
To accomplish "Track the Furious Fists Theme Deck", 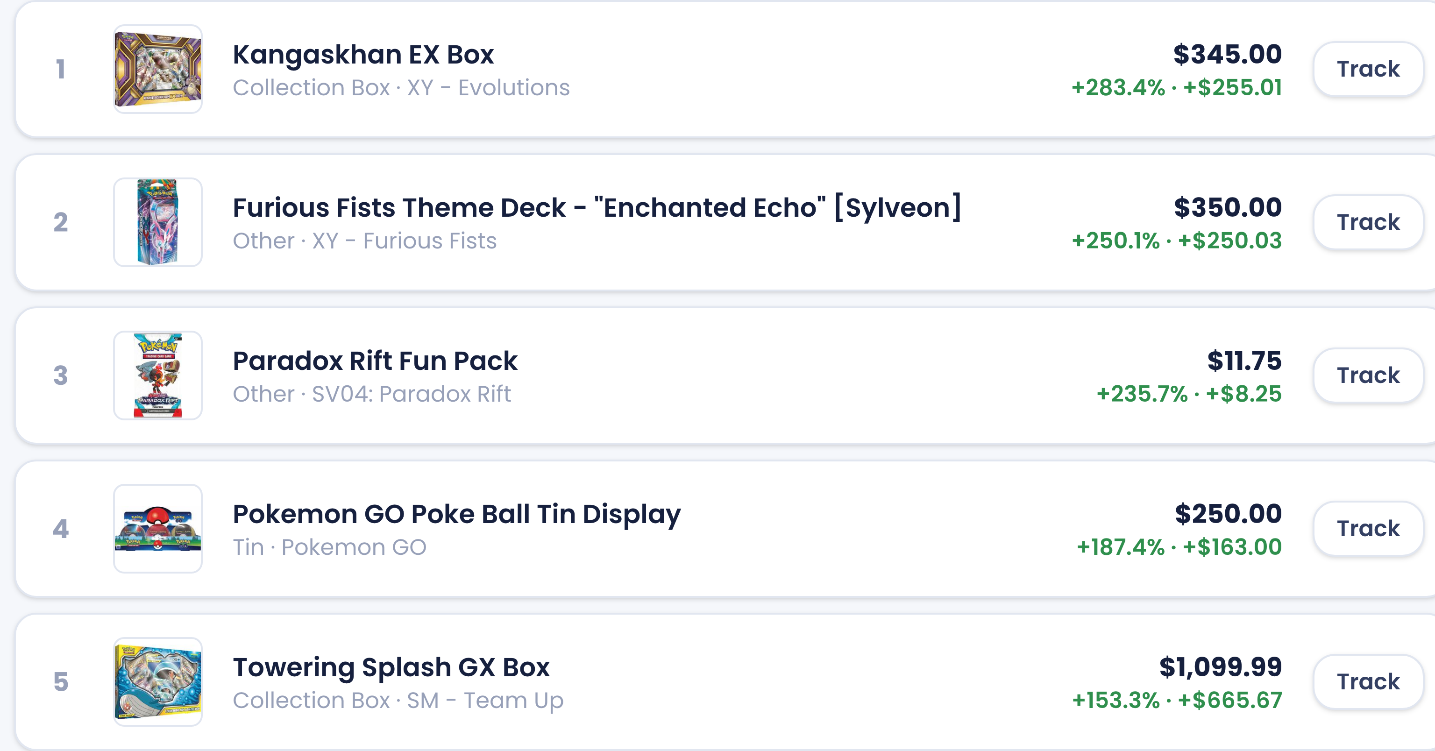I will (1368, 222).
